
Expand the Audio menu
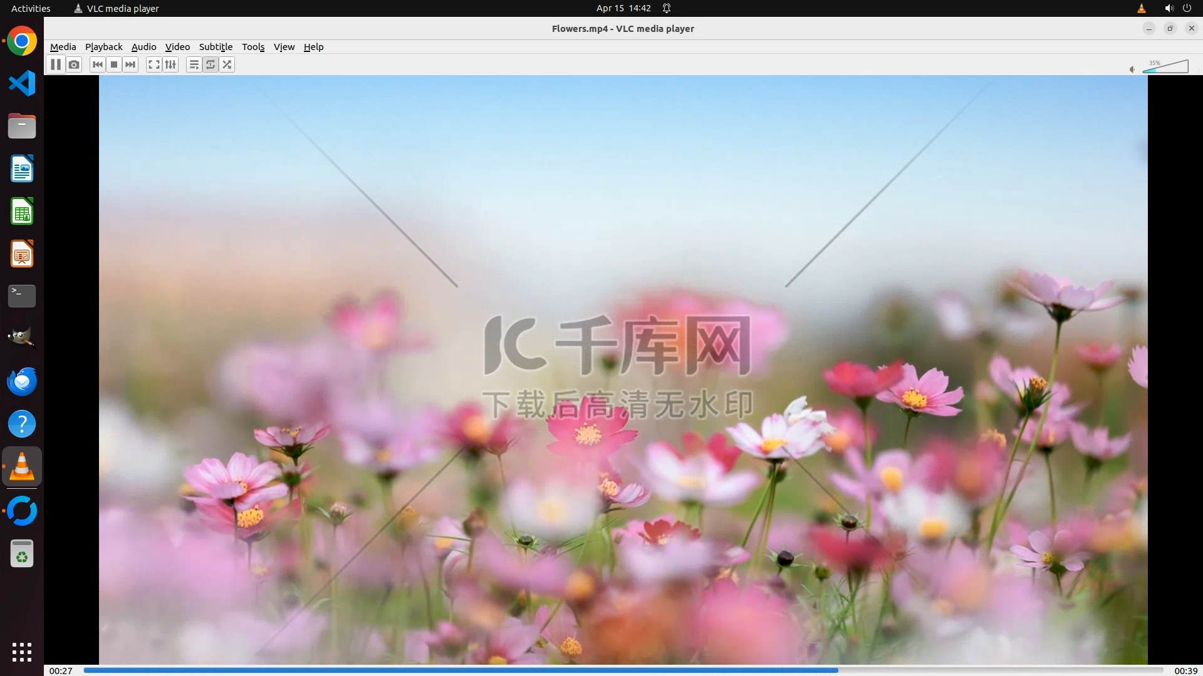click(x=143, y=47)
